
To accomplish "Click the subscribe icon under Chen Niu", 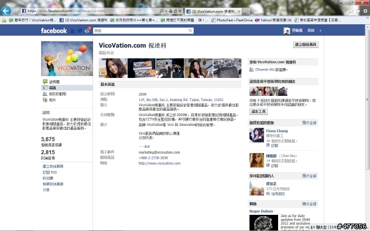I will (268, 166).
